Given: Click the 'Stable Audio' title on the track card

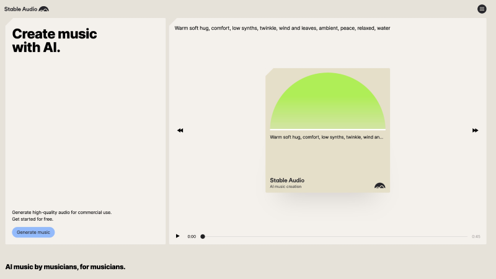Looking at the screenshot, I should point(287,180).
